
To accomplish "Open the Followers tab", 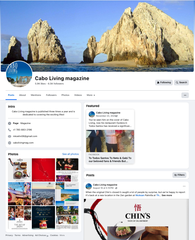I will [51, 95].
